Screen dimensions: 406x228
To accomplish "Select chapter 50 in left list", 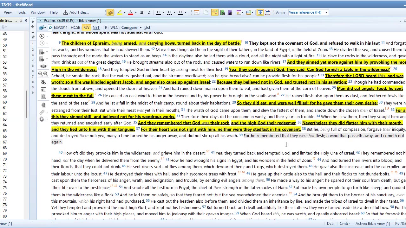I will pos(4,45).
